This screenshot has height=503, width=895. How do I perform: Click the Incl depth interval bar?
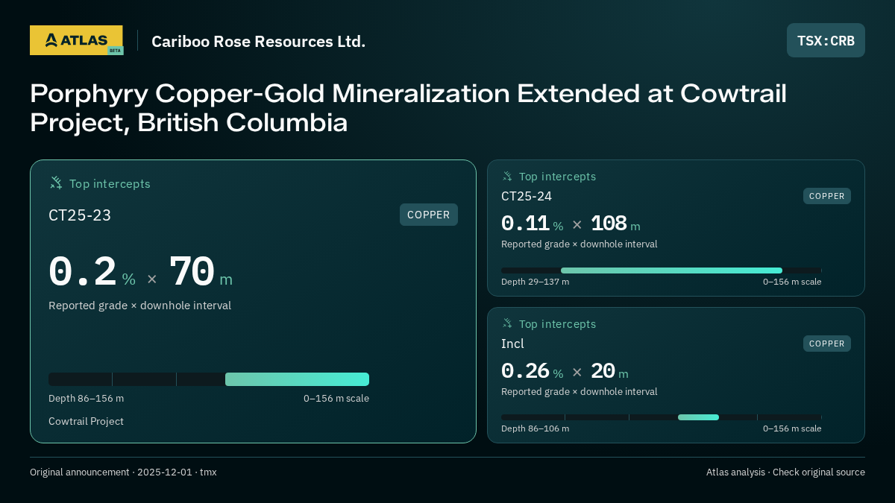(662, 417)
